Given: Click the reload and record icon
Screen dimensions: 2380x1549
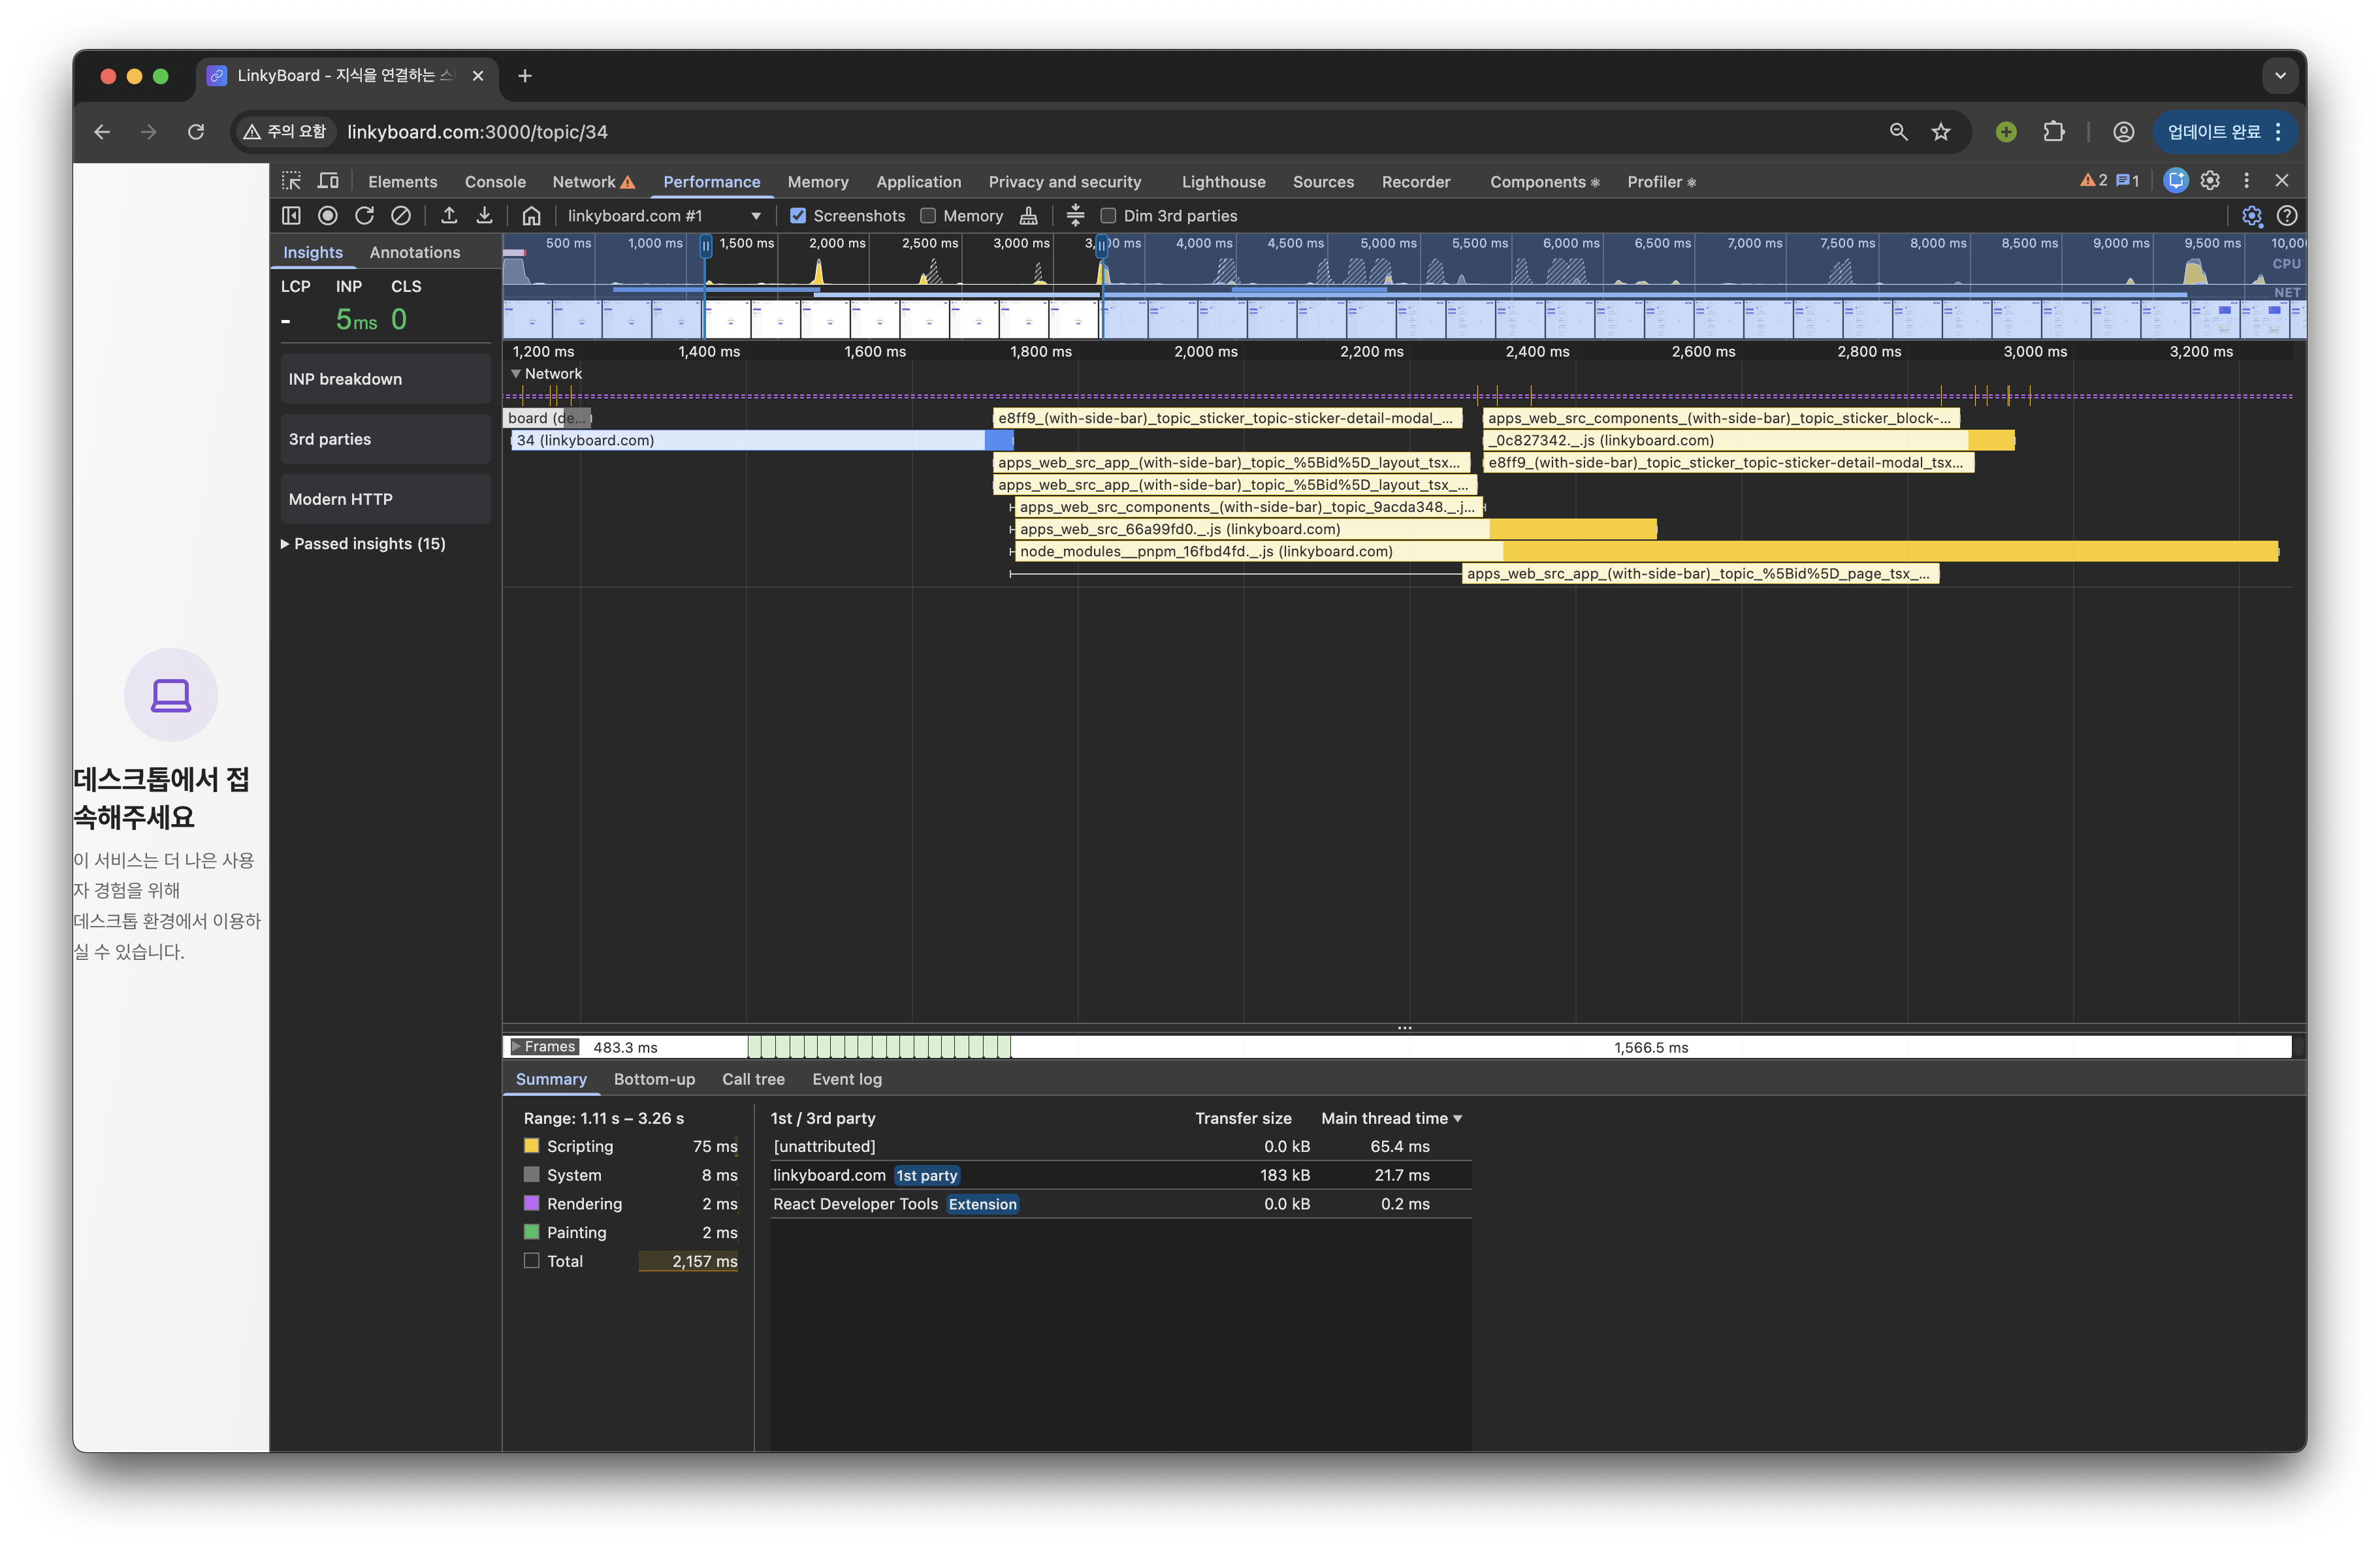Looking at the screenshot, I should pyautogui.click(x=364, y=215).
